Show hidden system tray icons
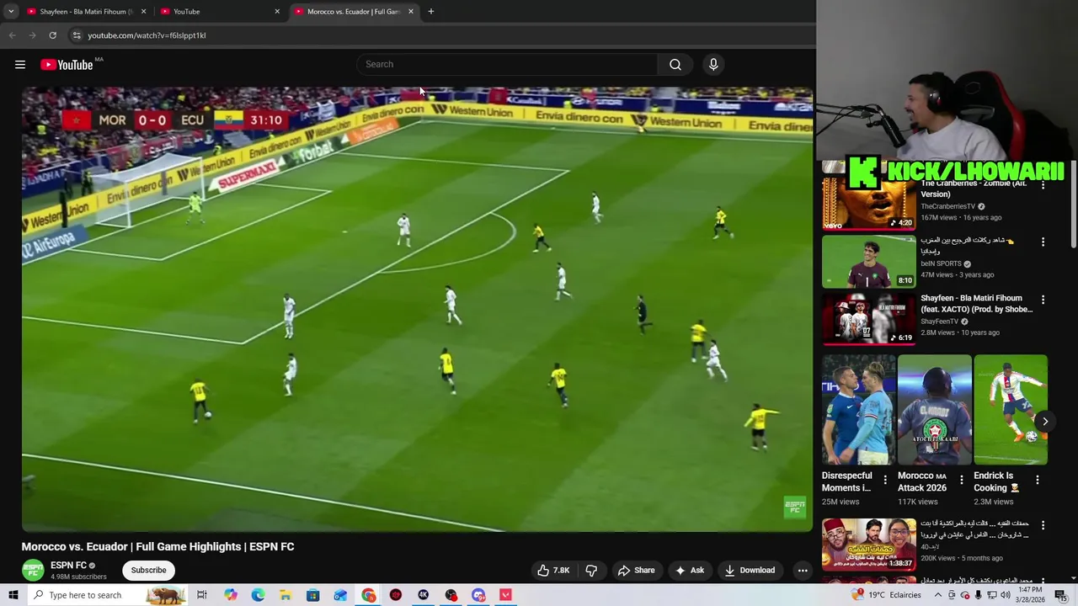Image resolution: width=1078 pixels, height=606 pixels. click(939, 595)
